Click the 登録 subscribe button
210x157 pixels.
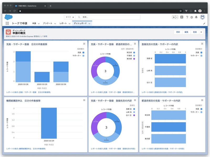pyautogui.click(x=195, y=32)
